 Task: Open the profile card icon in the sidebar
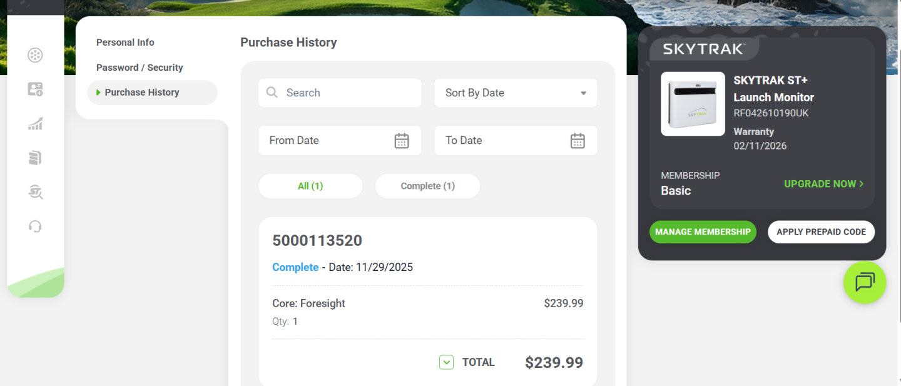click(35, 89)
